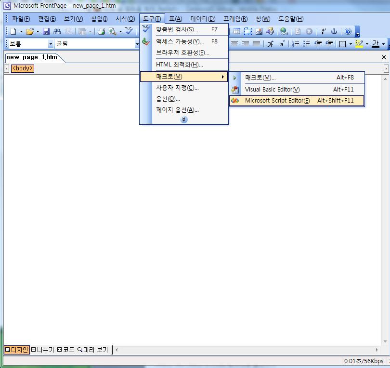Expand the browser preview dropdown arrow
This screenshot has width=390, height=368.
[120, 32]
